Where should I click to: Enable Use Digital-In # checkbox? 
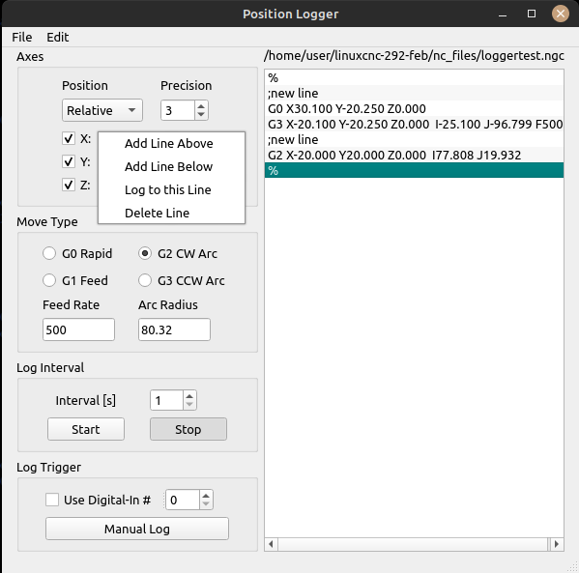click(52, 500)
